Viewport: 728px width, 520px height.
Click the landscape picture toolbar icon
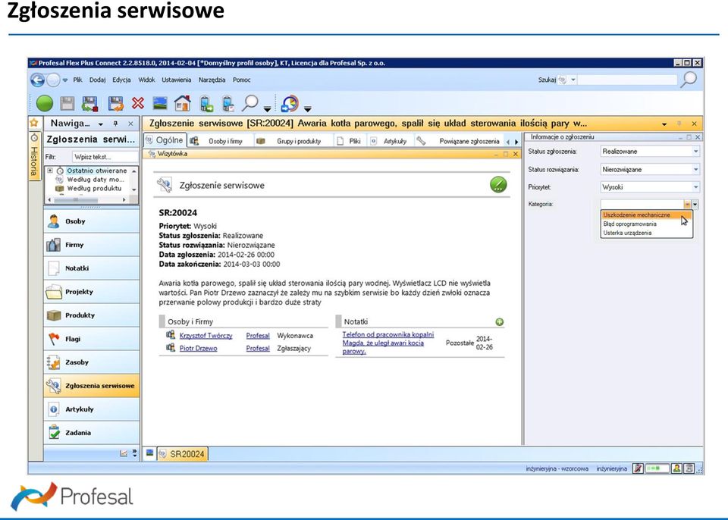160,103
